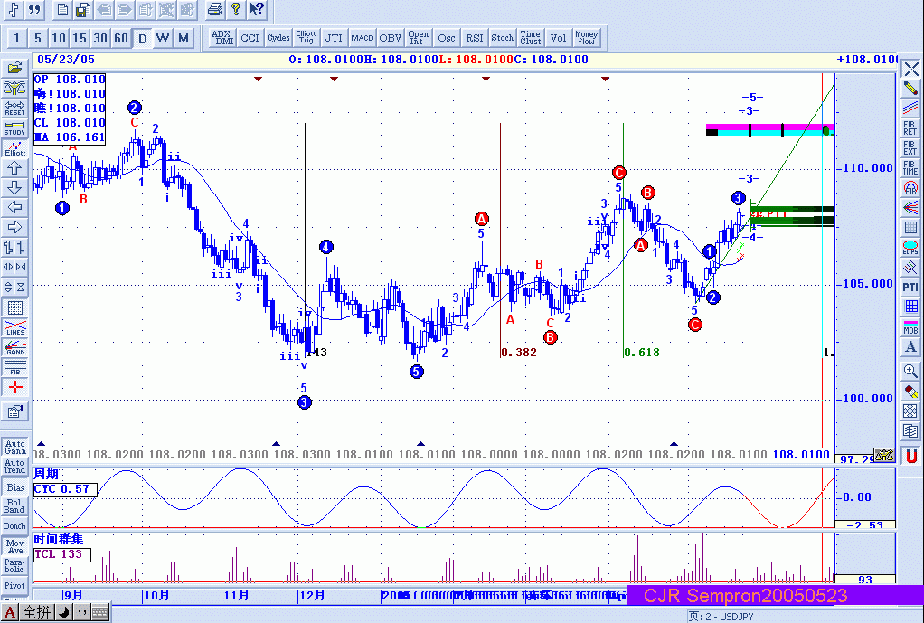
Task: Click the RESET button on left sidebar
Action: click(x=14, y=109)
